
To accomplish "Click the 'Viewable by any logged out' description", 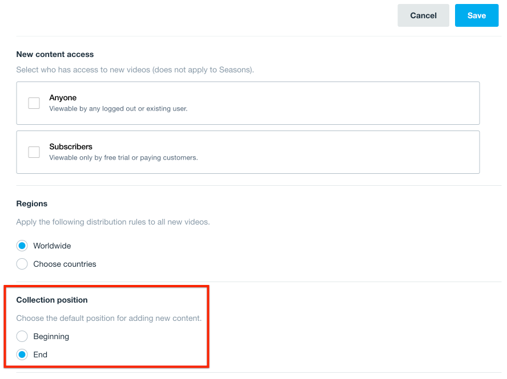I will click(x=118, y=108).
